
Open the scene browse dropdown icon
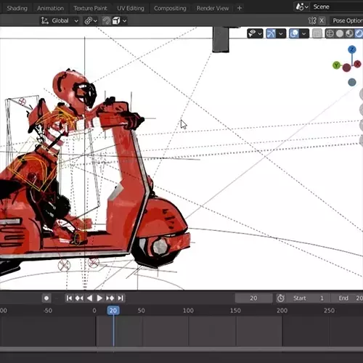(302, 7)
